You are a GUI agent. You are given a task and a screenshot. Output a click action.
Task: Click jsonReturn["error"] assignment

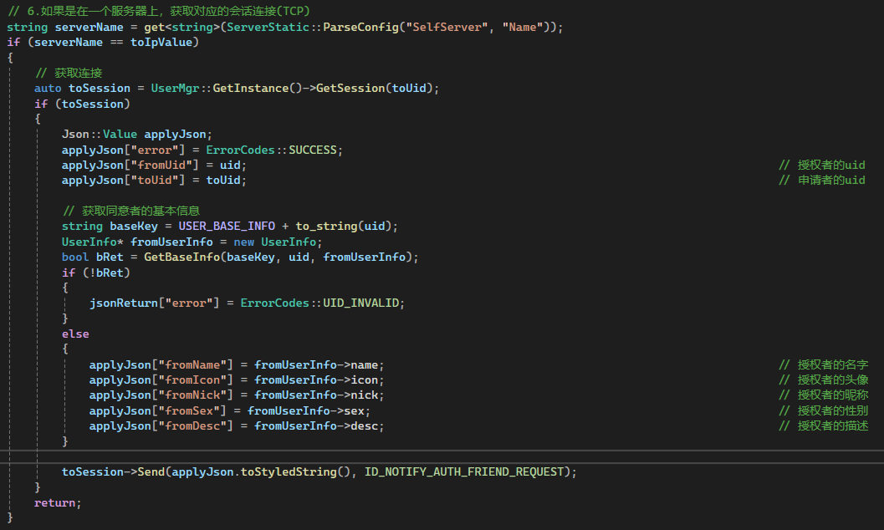(247, 303)
